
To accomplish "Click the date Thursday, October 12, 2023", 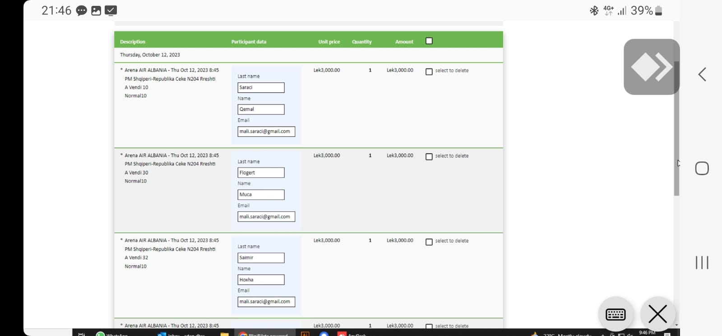I will point(150,55).
